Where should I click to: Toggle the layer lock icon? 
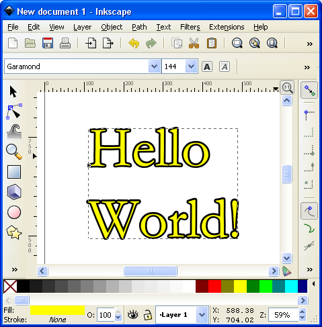pos(148,315)
